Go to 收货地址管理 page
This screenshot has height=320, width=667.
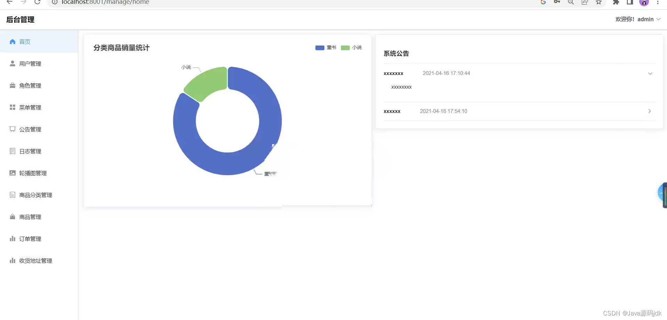(x=39, y=261)
